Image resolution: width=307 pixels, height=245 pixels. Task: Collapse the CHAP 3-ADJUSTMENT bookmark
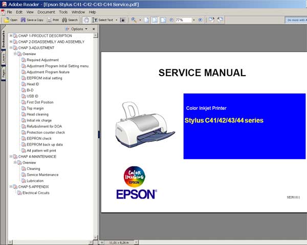pyautogui.click(x=11, y=47)
